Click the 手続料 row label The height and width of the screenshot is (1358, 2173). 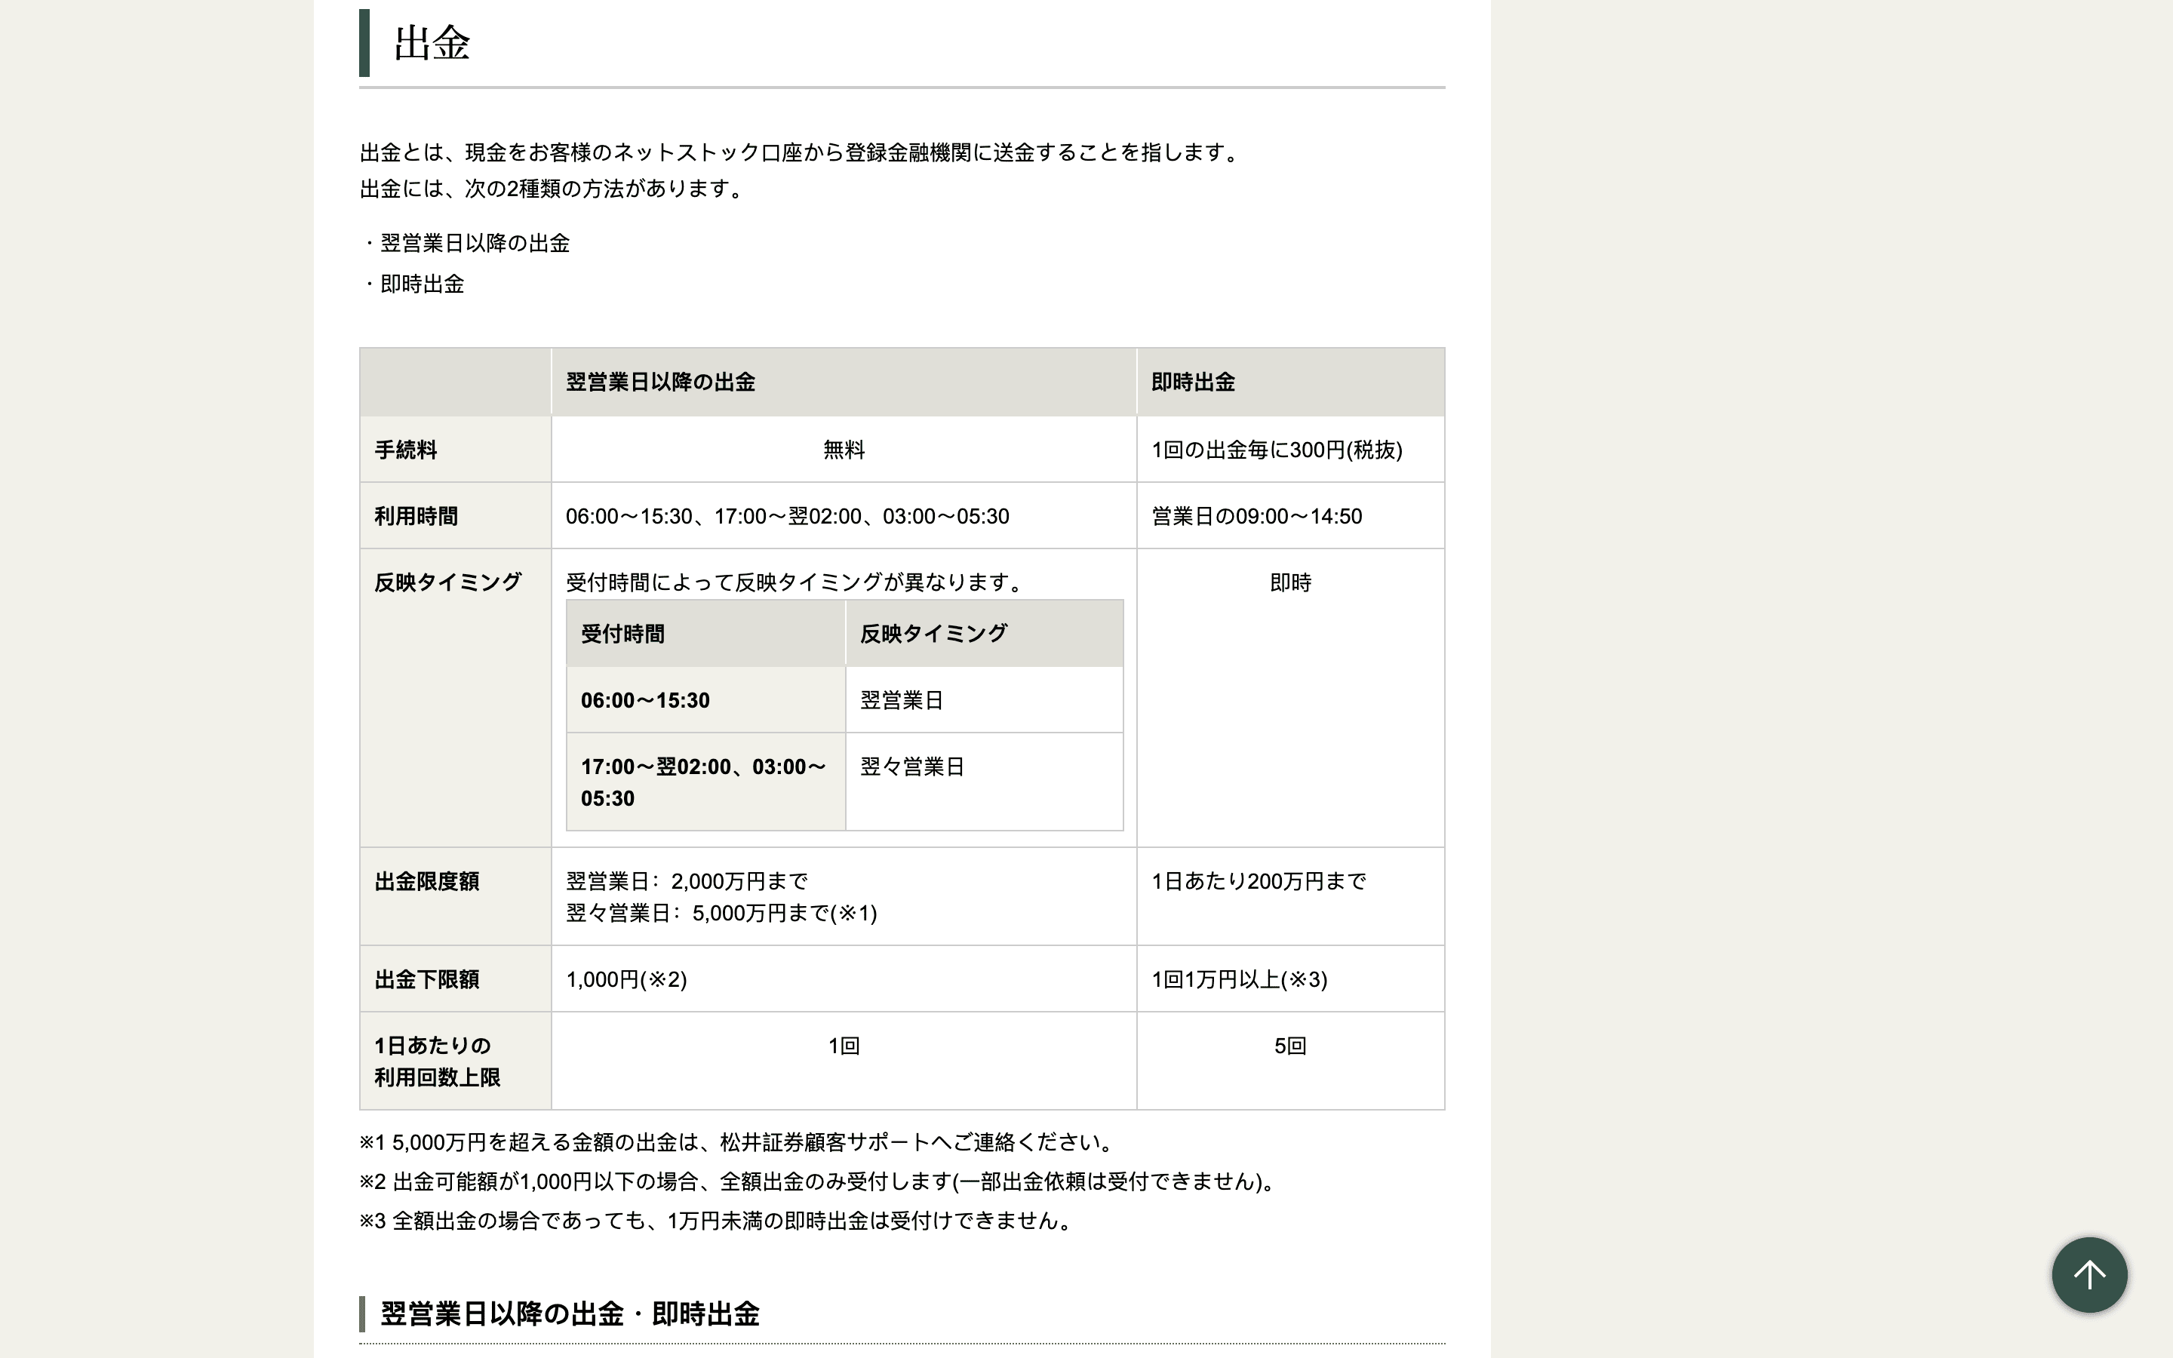[x=406, y=450]
